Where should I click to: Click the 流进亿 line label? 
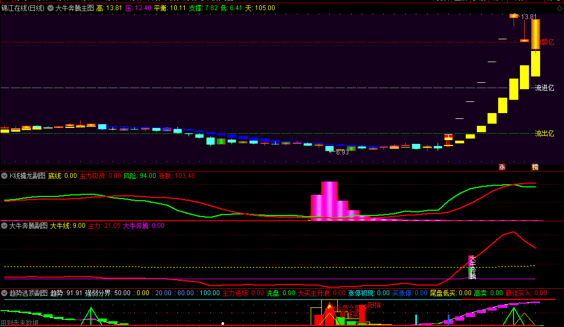click(544, 88)
